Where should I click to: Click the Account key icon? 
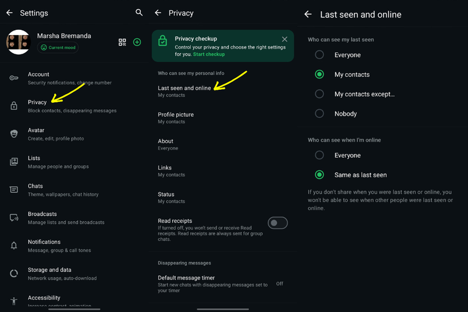pyautogui.click(x=14, y=78)
